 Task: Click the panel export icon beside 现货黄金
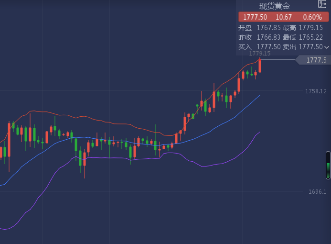(322, 4)
